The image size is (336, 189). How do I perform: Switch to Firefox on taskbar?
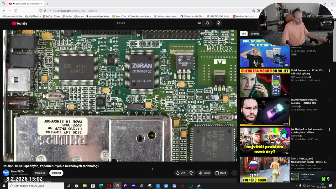point(117,186)
